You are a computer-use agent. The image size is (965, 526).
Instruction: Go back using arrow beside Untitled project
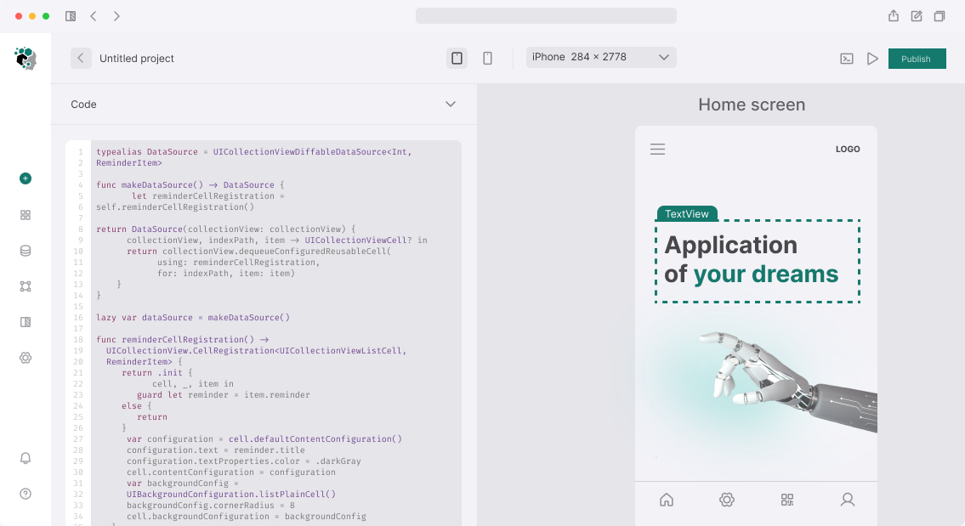point(81,58)
